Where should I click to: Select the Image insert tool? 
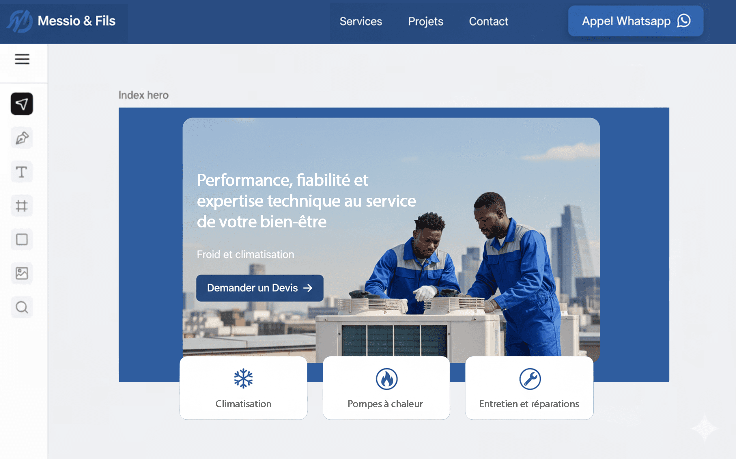(22, 273)
